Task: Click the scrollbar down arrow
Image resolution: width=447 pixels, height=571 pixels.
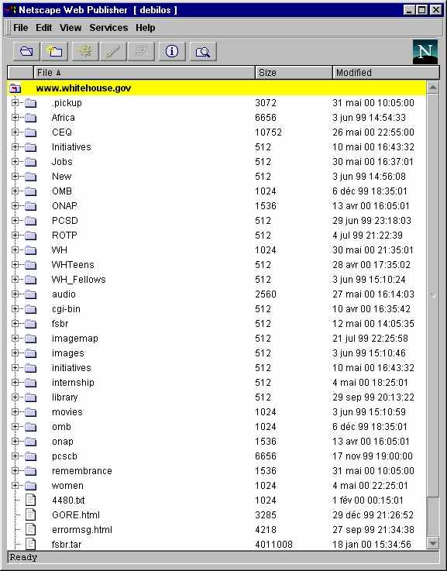Action: 432,543
